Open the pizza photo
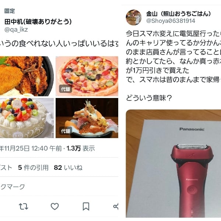 click(x=87, y=76)
